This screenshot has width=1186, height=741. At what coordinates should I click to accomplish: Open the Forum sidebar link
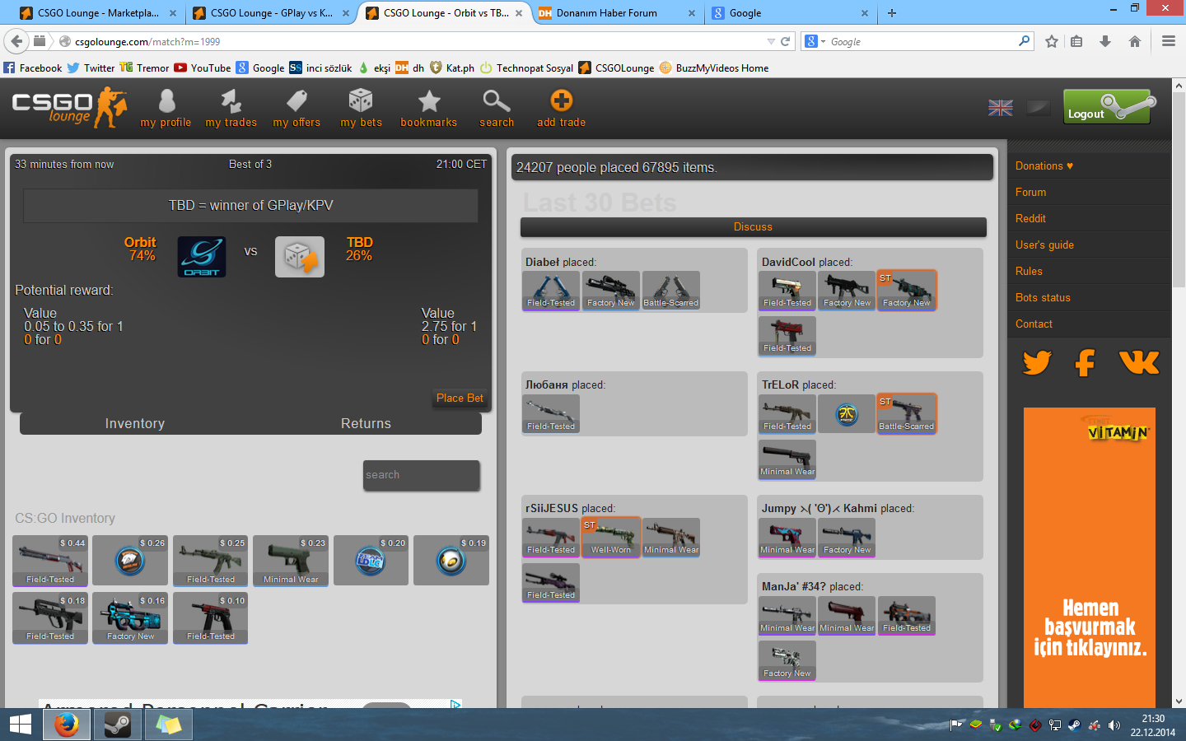[1030, 192]
